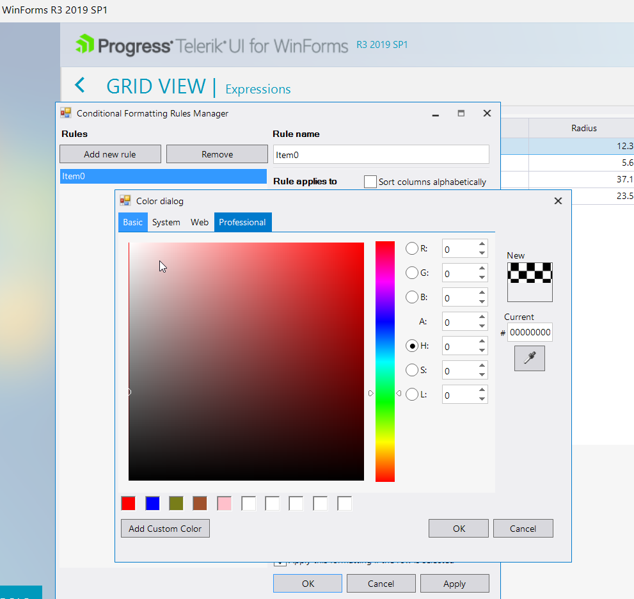Viewport: 634px width, 599px height.
Task: Increase the A alpha value up arrow
Action: (482, 317)
